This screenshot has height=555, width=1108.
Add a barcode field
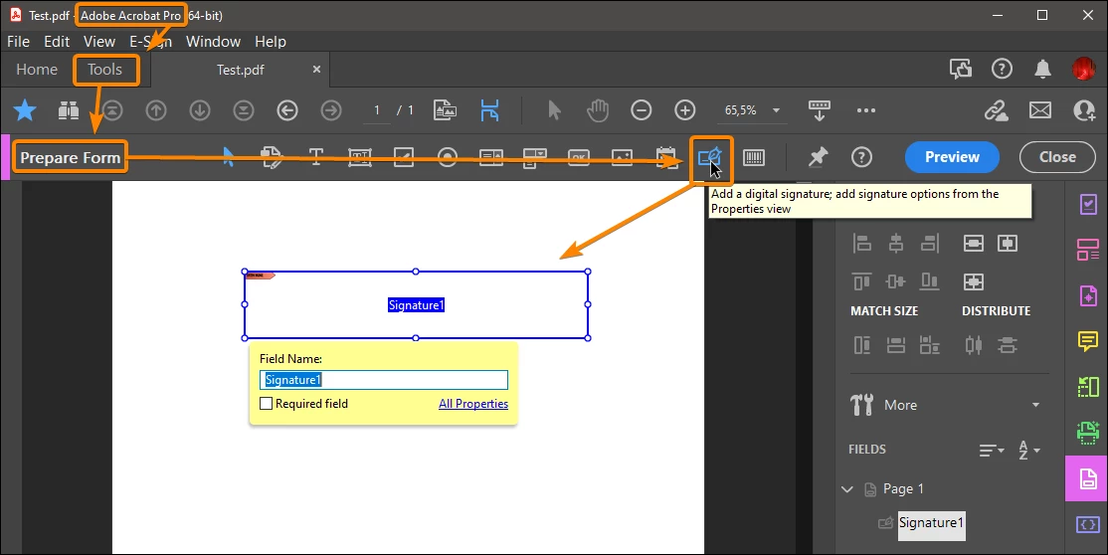(x=754, y=157)
